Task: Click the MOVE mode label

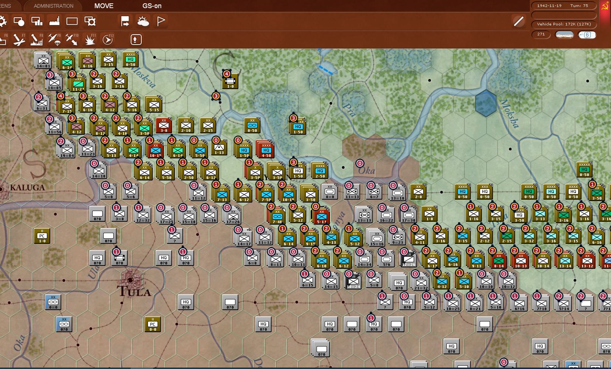Action: coord(104,6)
